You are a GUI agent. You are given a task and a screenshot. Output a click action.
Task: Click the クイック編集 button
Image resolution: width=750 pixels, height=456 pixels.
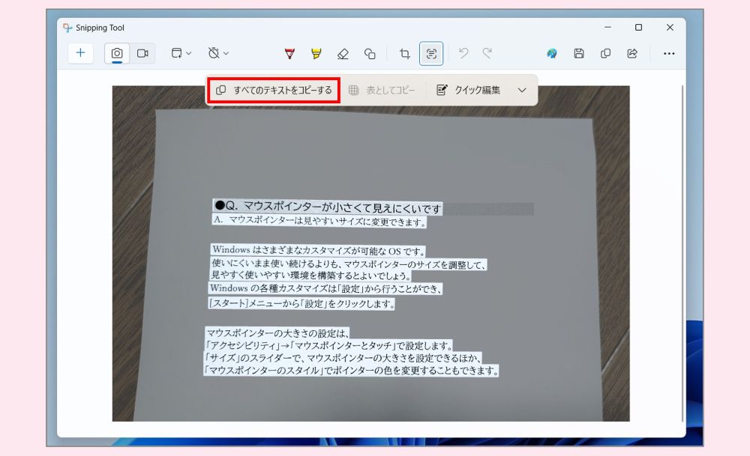[469, 91]
